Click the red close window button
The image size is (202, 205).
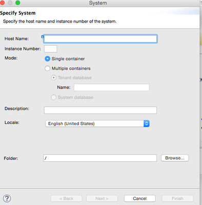click(2, 3)
